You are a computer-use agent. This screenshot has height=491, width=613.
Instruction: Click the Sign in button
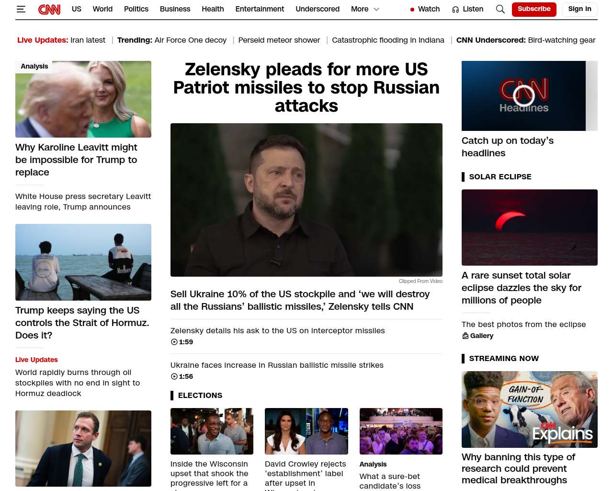[x=579, y=9]
